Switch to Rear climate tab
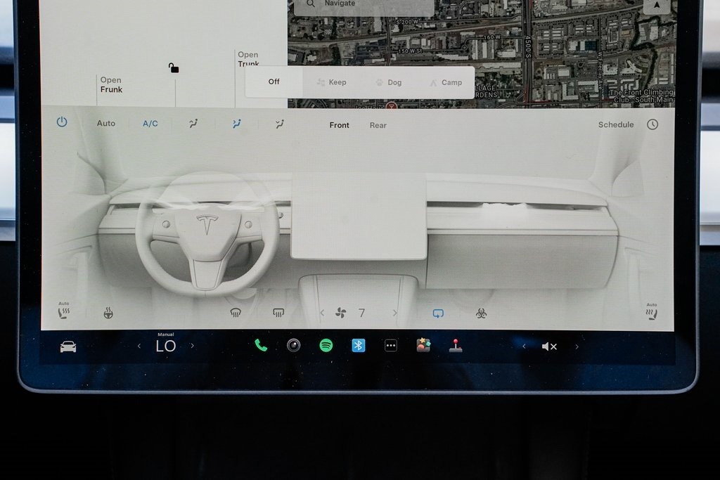Image resolution: width=720 pixels, height=480 pixels. point(378,125)
